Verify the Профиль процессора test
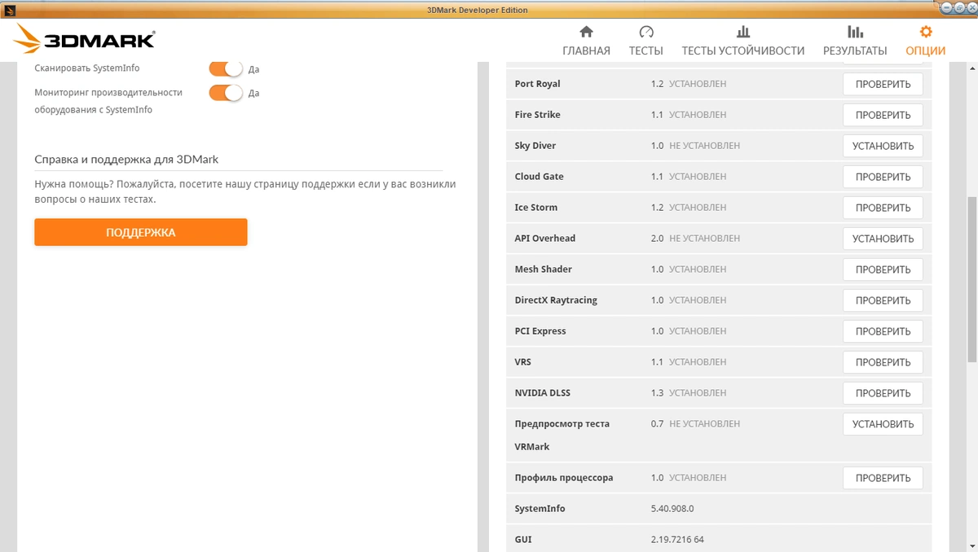 (x=883, y=478)
